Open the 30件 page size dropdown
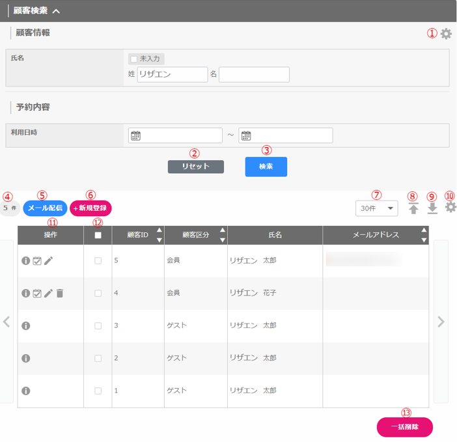The image size is (457, 442). click(x=376, y=208)
